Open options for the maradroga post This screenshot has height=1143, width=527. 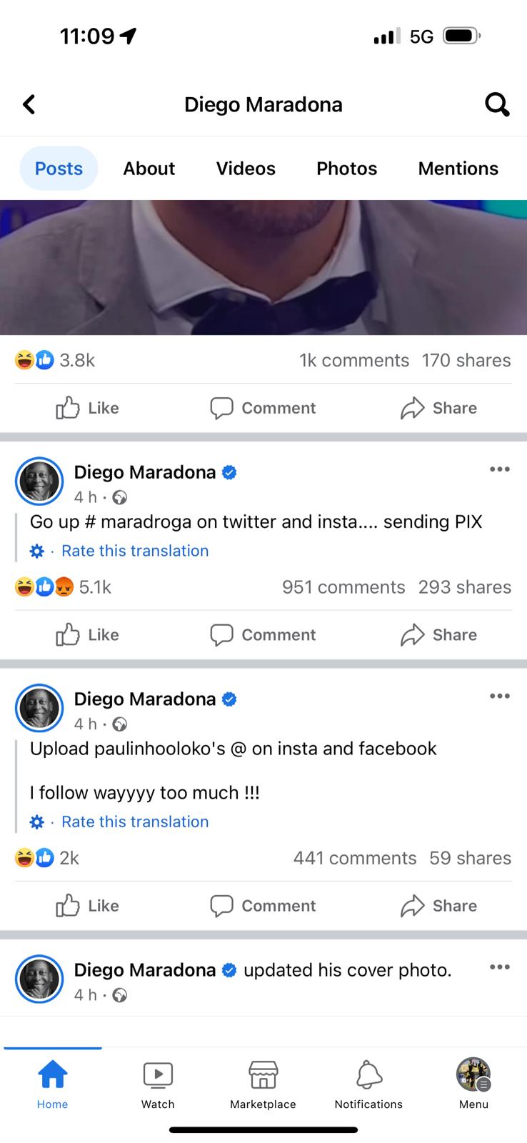(499, 469)
